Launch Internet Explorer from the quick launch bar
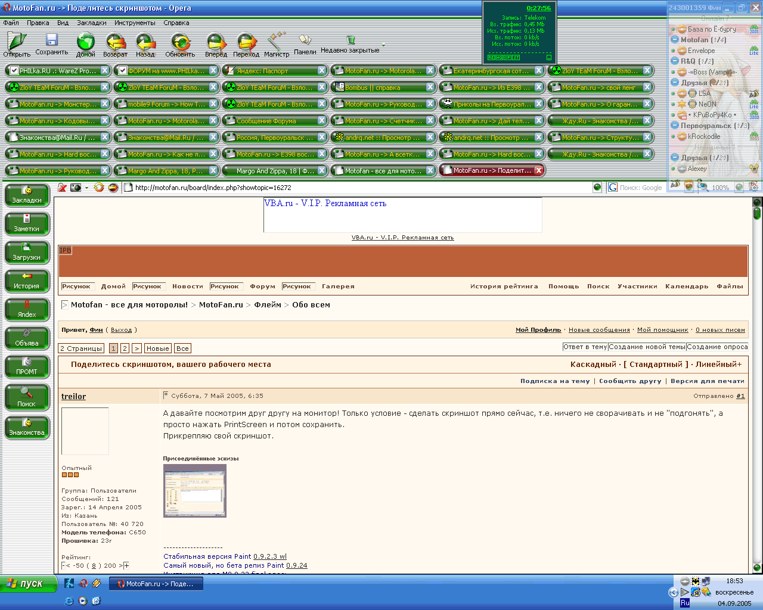763x610 pixels. click(69, 601)
